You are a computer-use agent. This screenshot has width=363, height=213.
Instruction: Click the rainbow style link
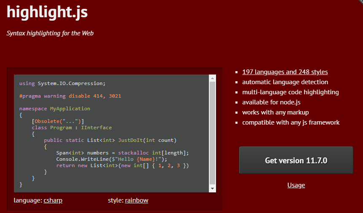136,200
